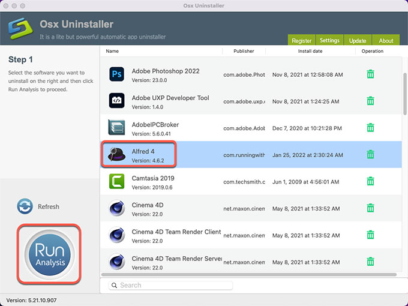Click Version: 5.6.0.41 under AdobeIPCBroker

coord(151,134)
